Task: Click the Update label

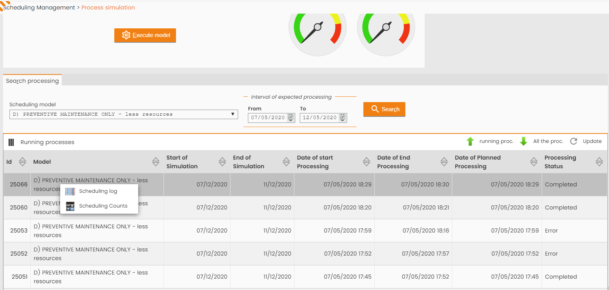Action: point(592,141)
